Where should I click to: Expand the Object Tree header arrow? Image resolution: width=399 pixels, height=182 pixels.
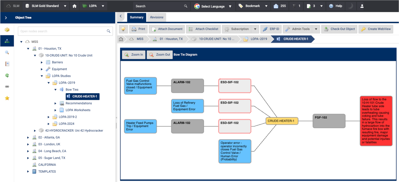click(6, 18)
